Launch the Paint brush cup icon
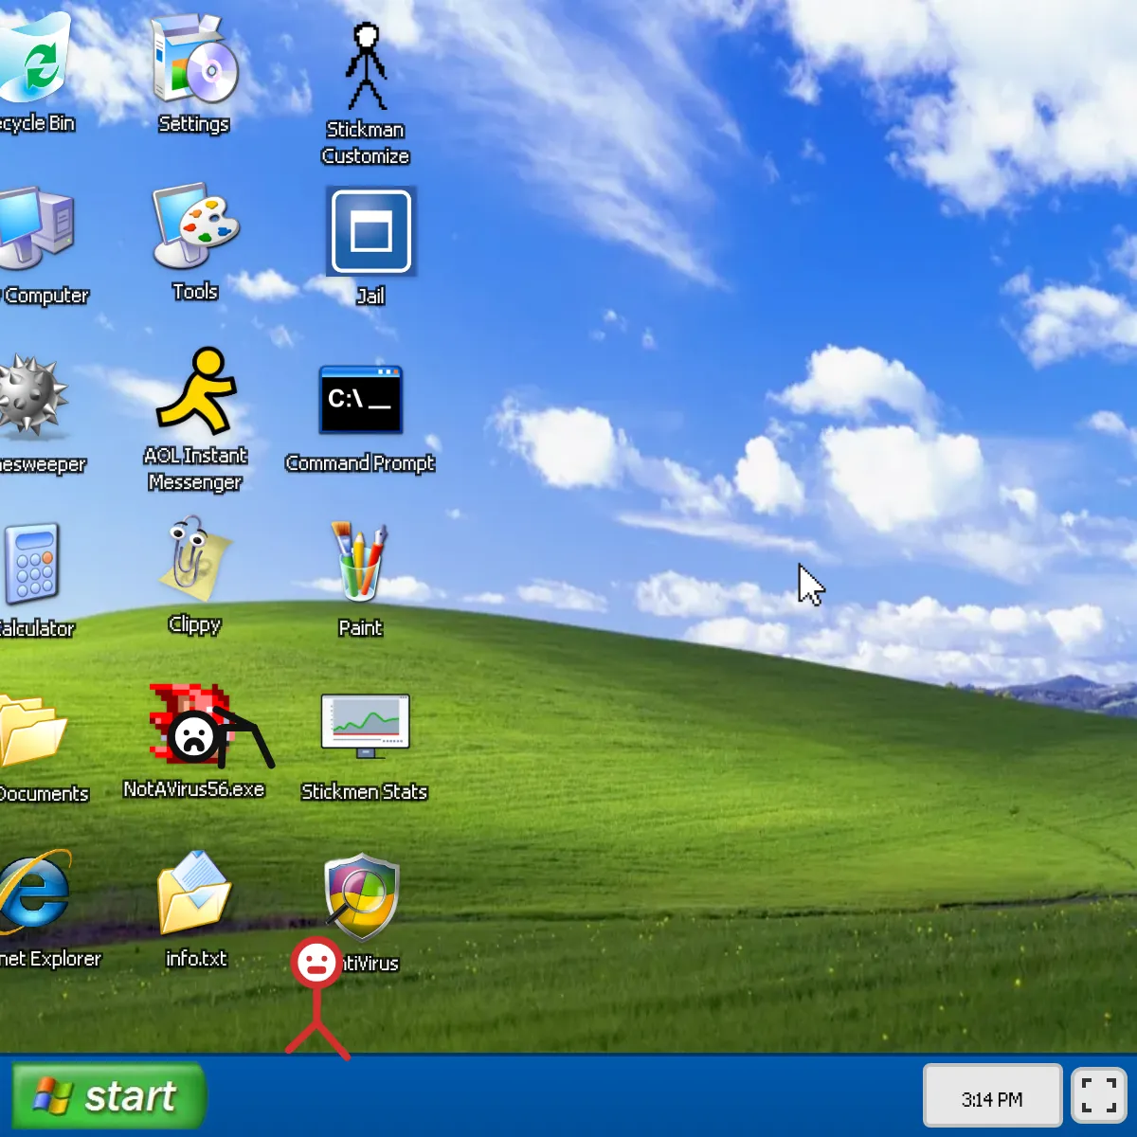The height and width of the screenshot is (1137, 1137). coord(359,561)
